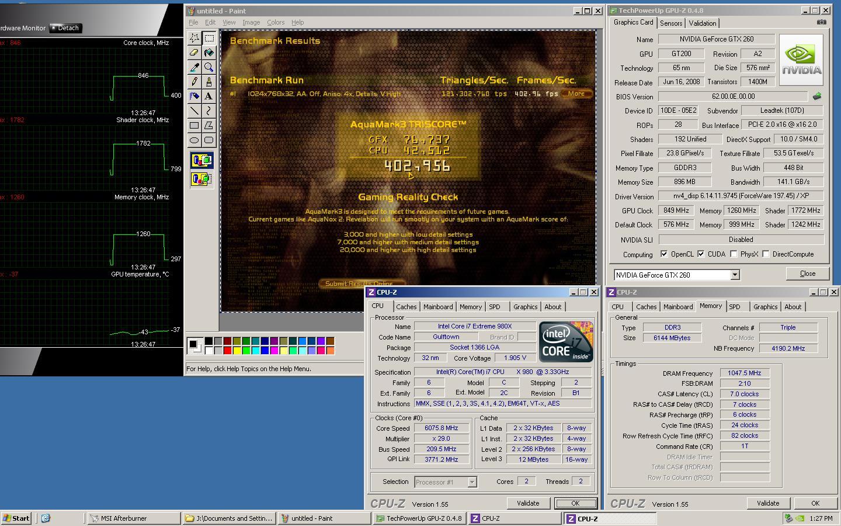Pick the bright green swatch in Paint palette

pos(246,350)
